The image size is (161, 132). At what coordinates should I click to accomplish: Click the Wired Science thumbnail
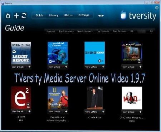[95, 53]
